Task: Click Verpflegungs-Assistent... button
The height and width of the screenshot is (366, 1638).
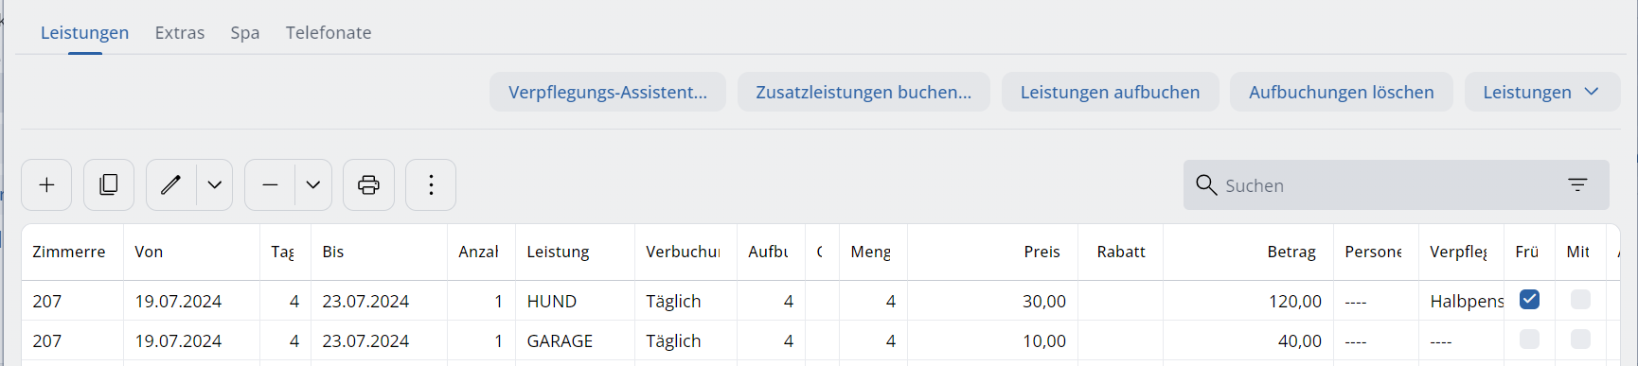Action: (608, 92)
